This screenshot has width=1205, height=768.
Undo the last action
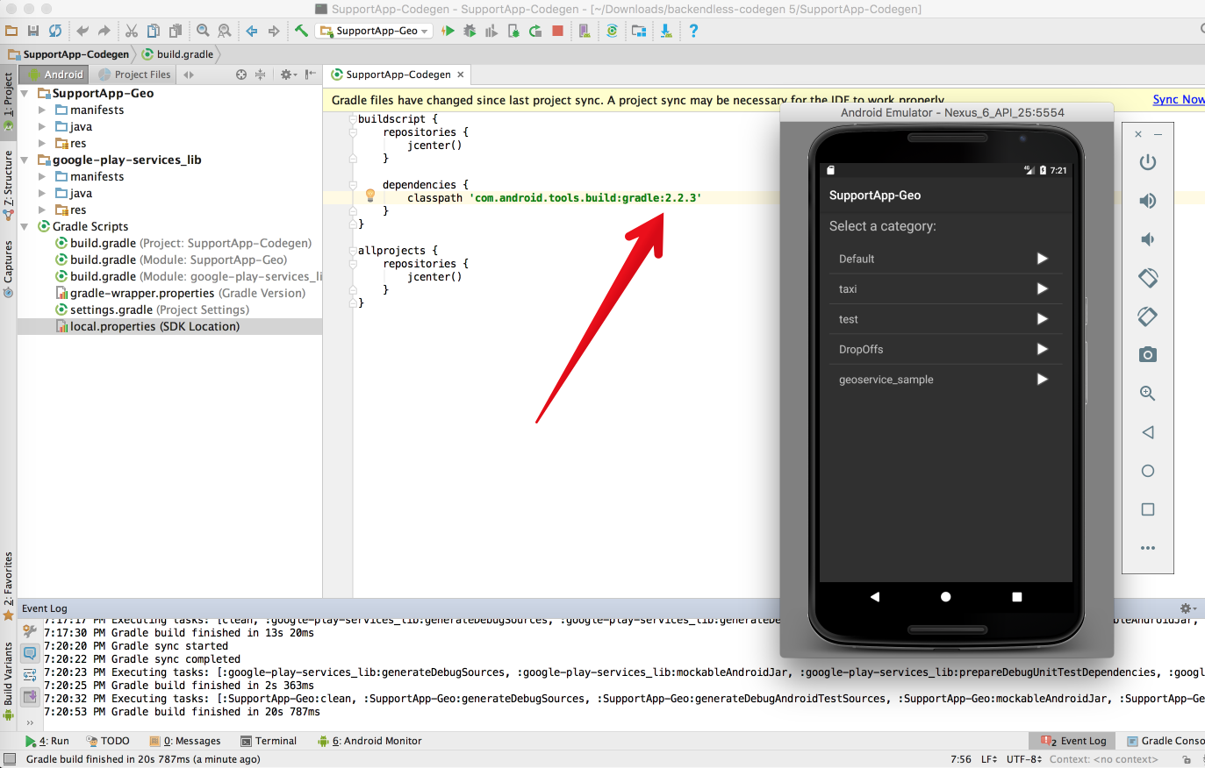[82, 31]
